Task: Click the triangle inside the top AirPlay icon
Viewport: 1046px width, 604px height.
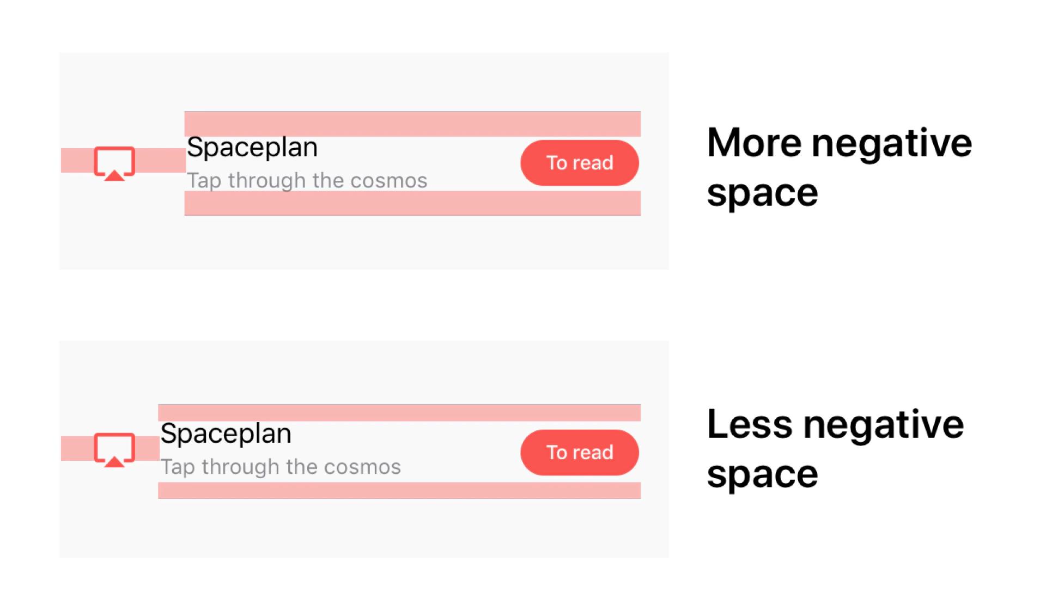Action: click(x=114, y=174)
